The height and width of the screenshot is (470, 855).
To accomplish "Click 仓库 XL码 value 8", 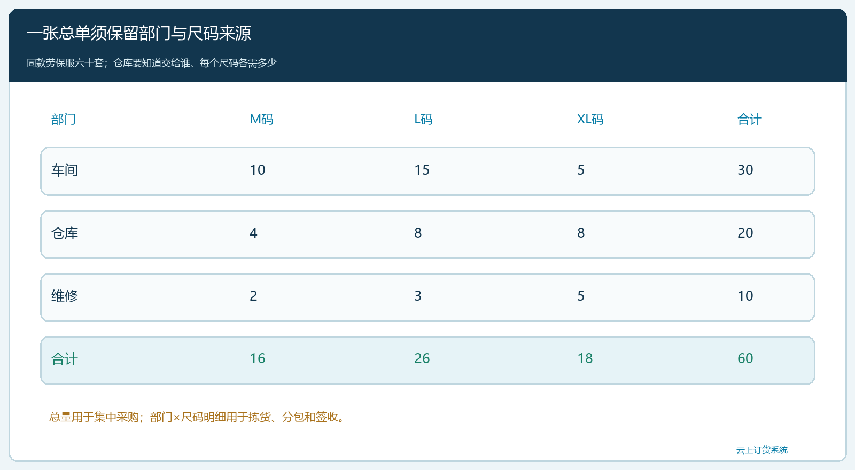I will (x=581, y=233).
